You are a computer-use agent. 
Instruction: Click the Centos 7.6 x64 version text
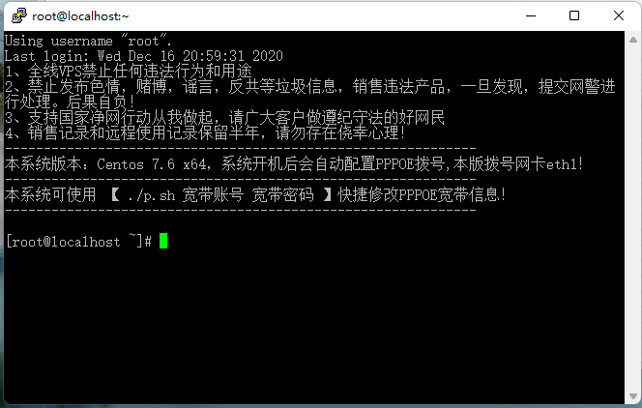pyautogui.click(x=152, y=164)
